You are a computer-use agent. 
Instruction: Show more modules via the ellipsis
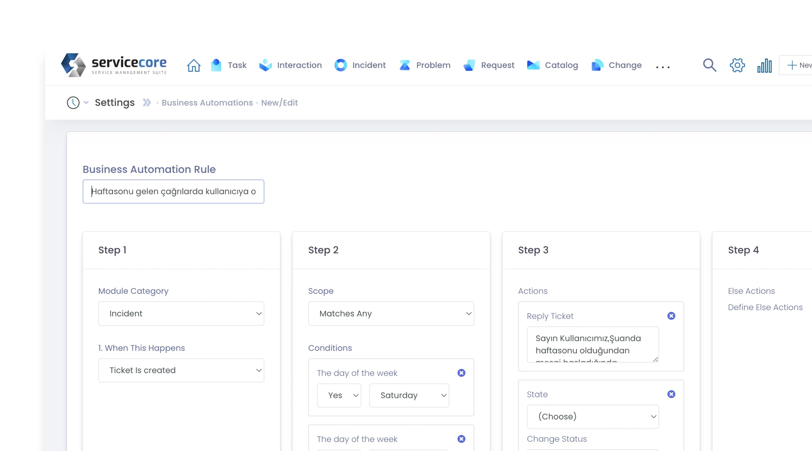[663, 67]
